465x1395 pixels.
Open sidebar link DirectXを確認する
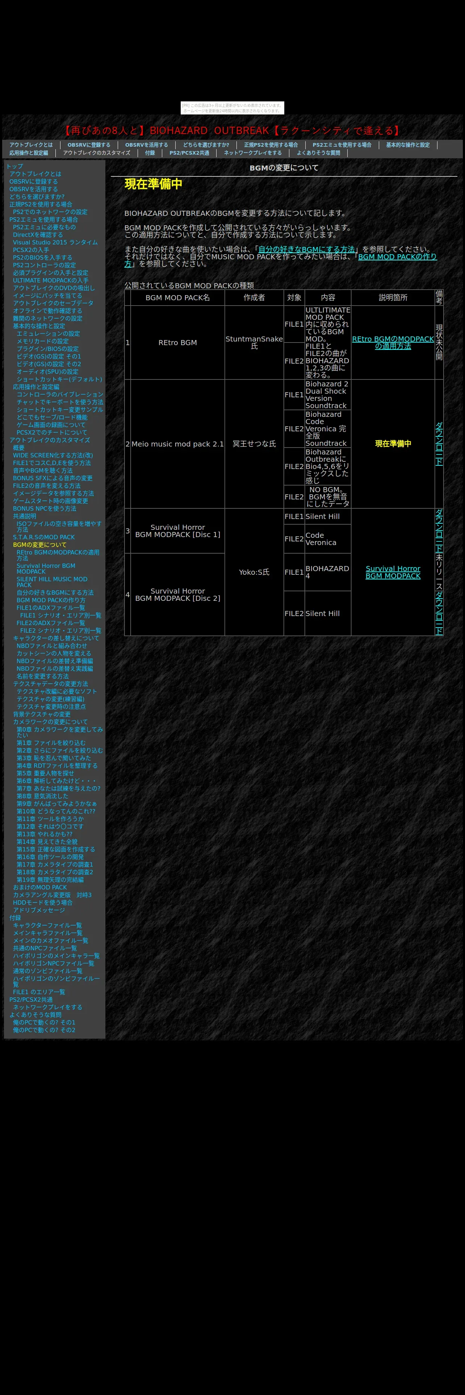(x=38, y=235)
